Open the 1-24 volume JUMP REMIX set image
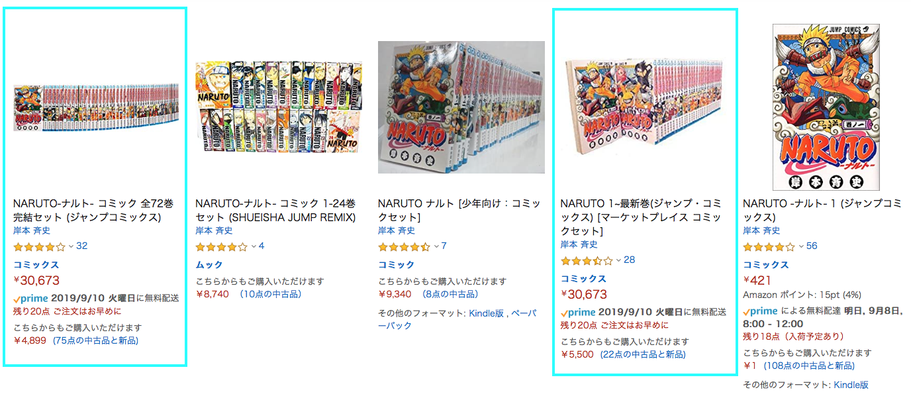Screen dimensions: 911x404 click(279, 107)
